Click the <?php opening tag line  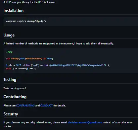coord(9,52)
